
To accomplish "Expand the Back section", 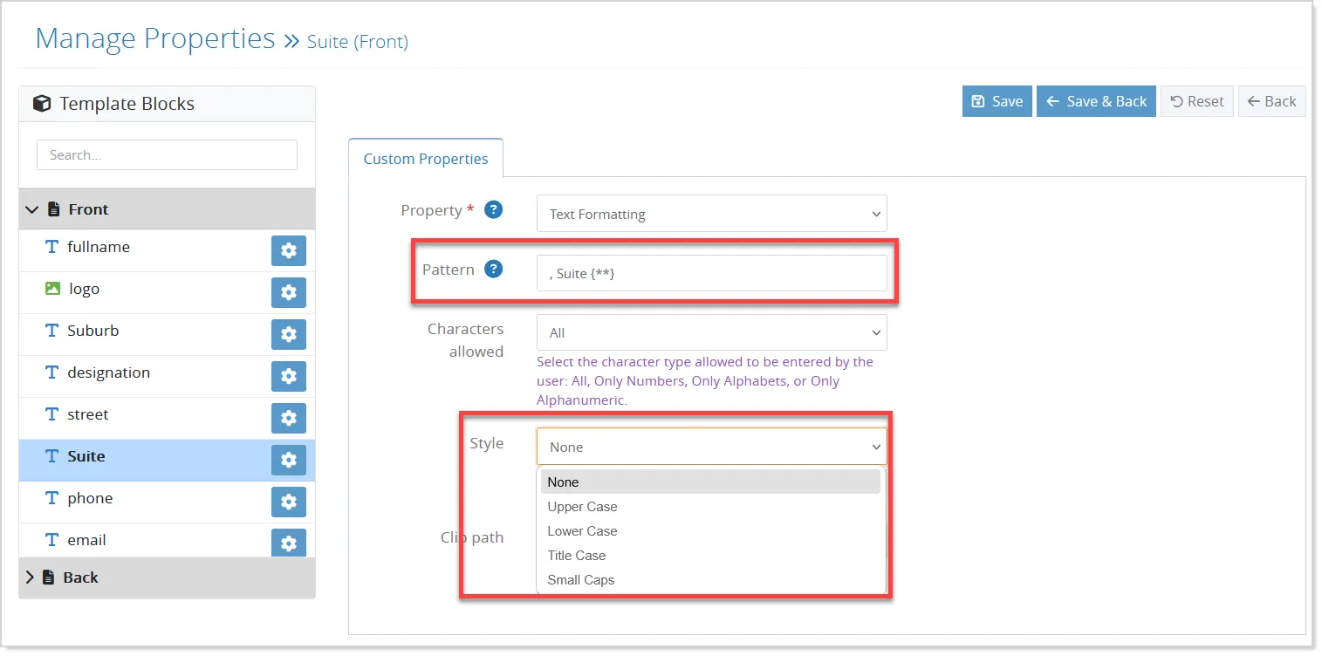I will (x=167, y=577).
